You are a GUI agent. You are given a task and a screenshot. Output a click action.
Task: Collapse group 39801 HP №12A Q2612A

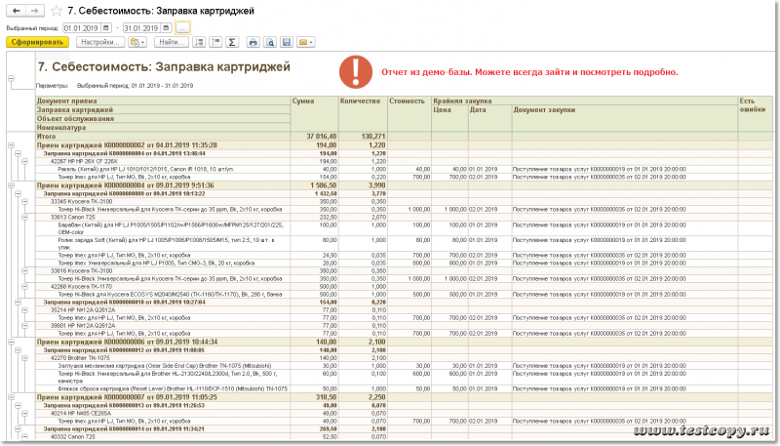24,326
